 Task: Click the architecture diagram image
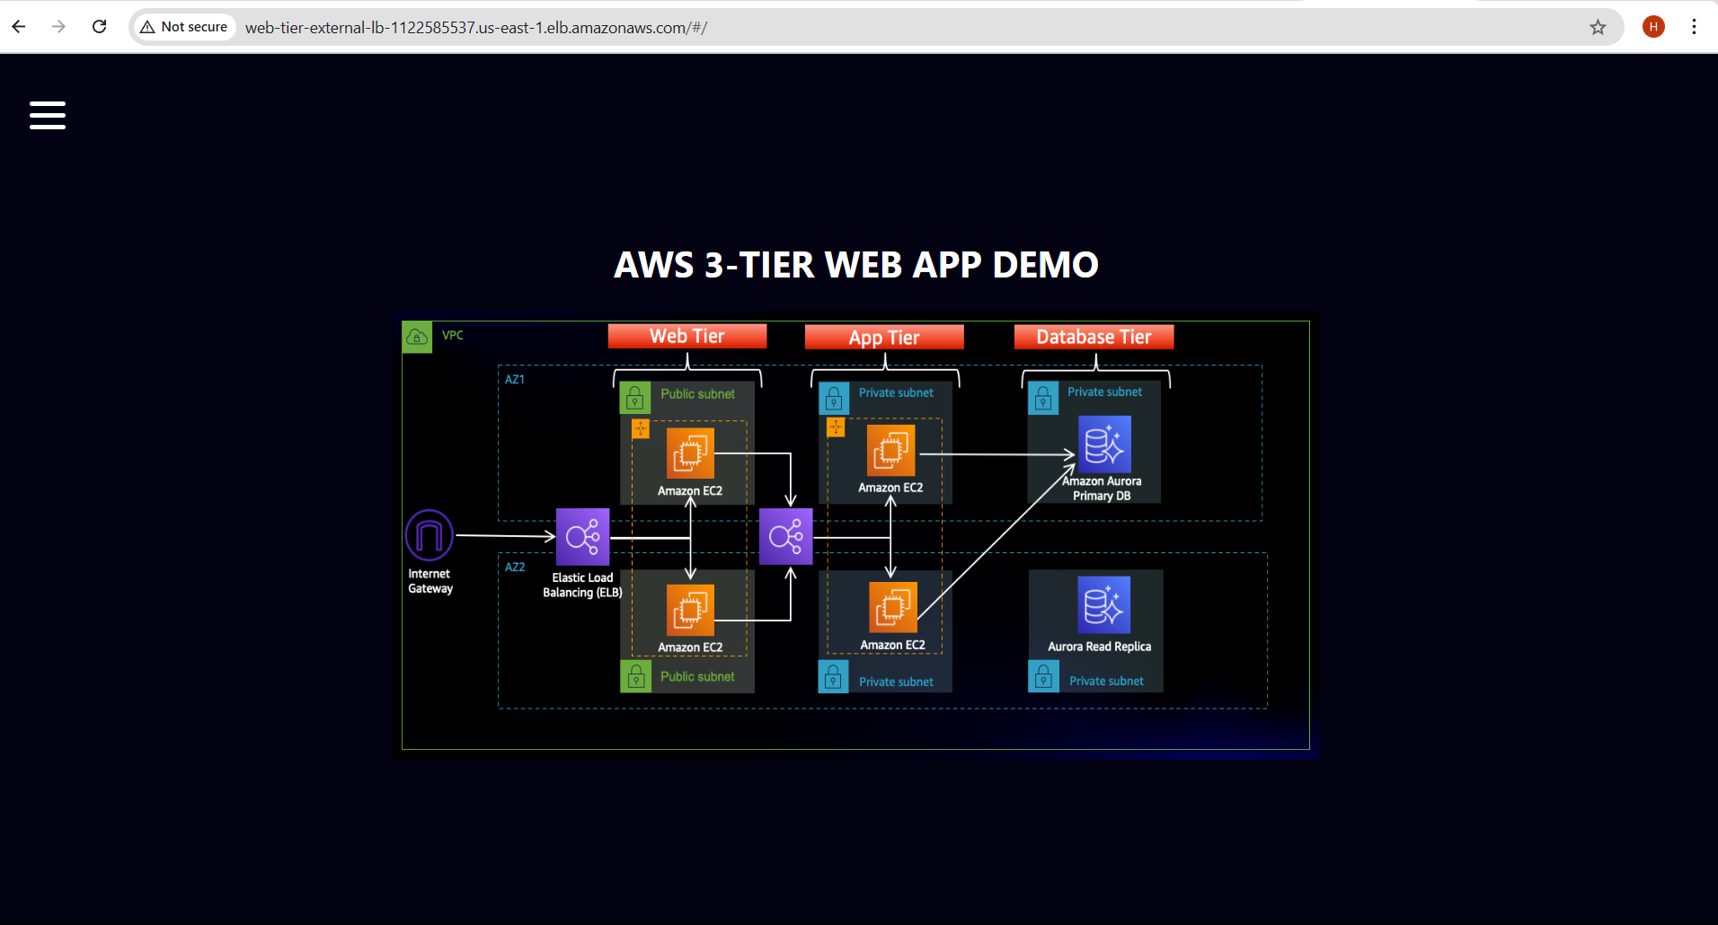pos(855,535)
